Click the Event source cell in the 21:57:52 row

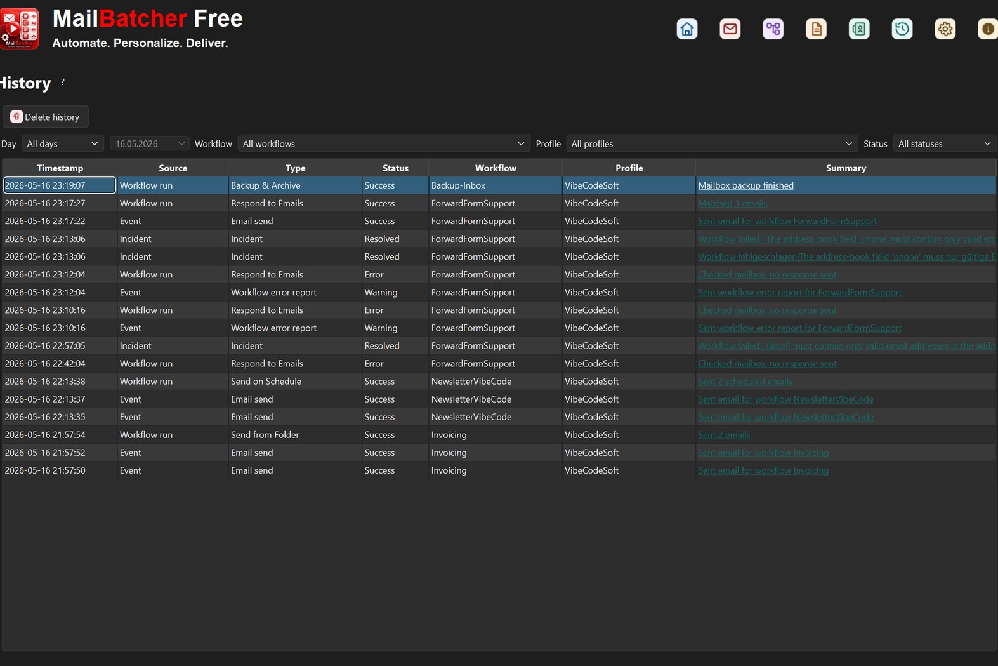(x=173, y=453)
